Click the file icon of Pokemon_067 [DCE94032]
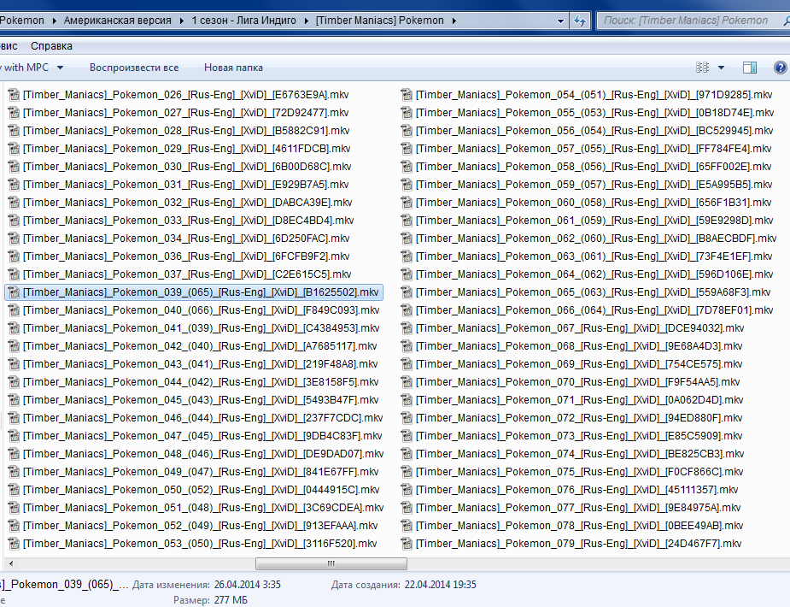This screenshot has width=790, height=607. pyautogui.click(x=407, y=328)
